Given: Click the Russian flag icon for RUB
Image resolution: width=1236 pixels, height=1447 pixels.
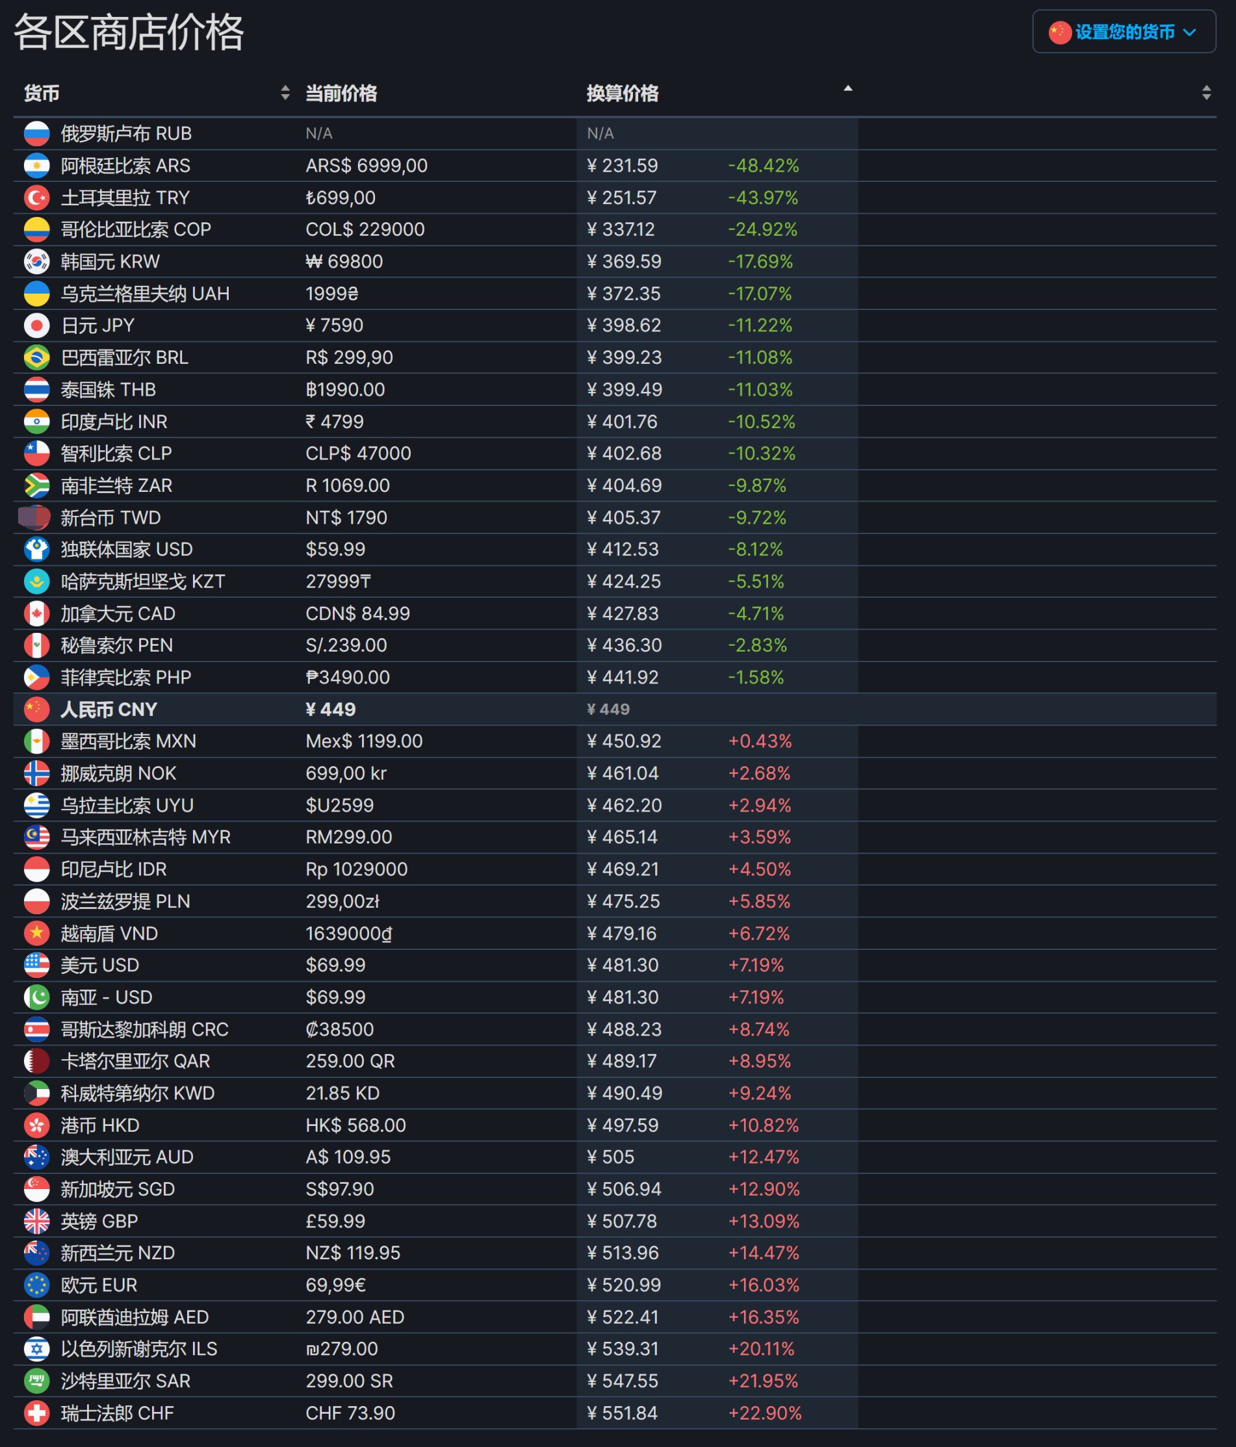Looking at the screenshot, I should coord(36,133).
